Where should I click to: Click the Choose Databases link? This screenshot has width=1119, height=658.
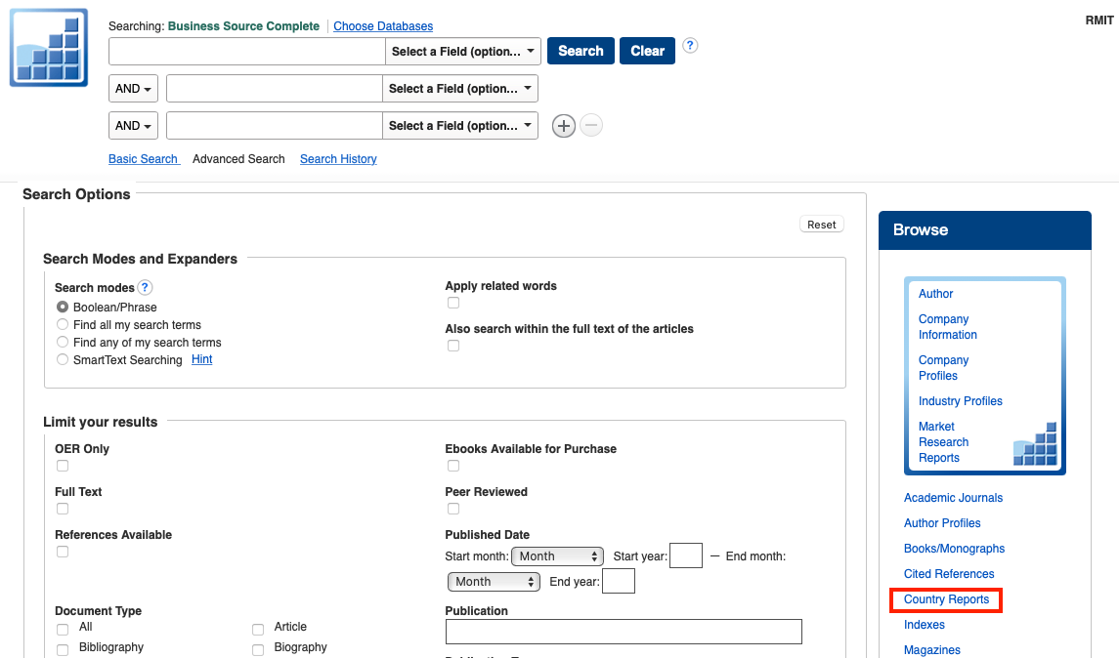[383, 26]
